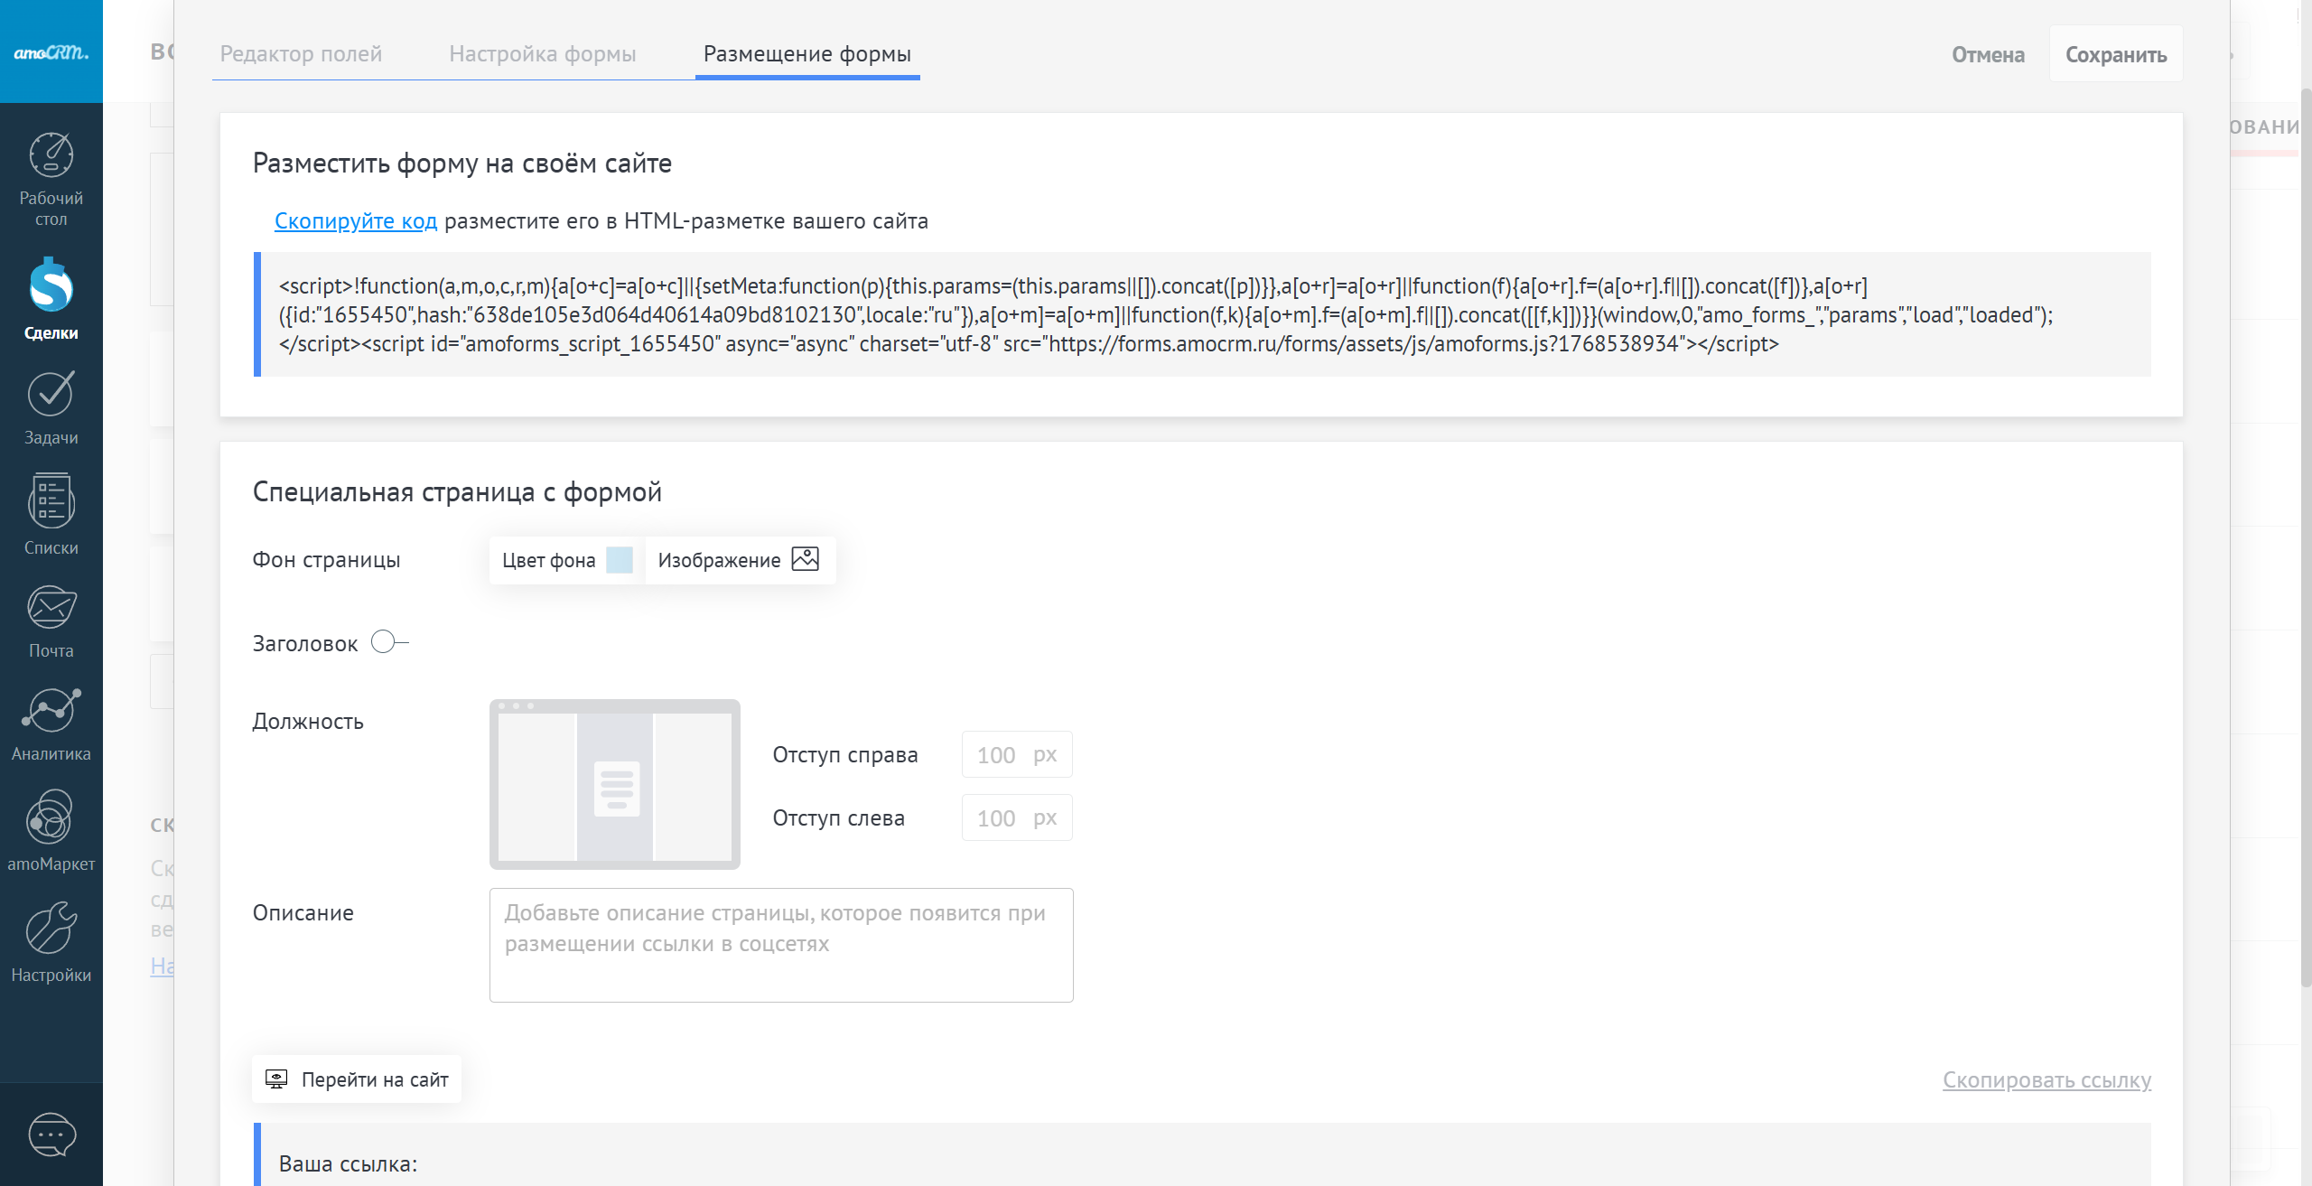Viewport: 2312px width, 1186px height.
Task: Open the Сделки section icon
Action: coord(51,287)
